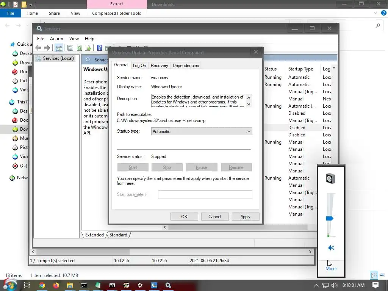Switch to the Log On tab
The height and width of the screenshot is (291, 388).
pyautogui.click(x=139, y=66)
